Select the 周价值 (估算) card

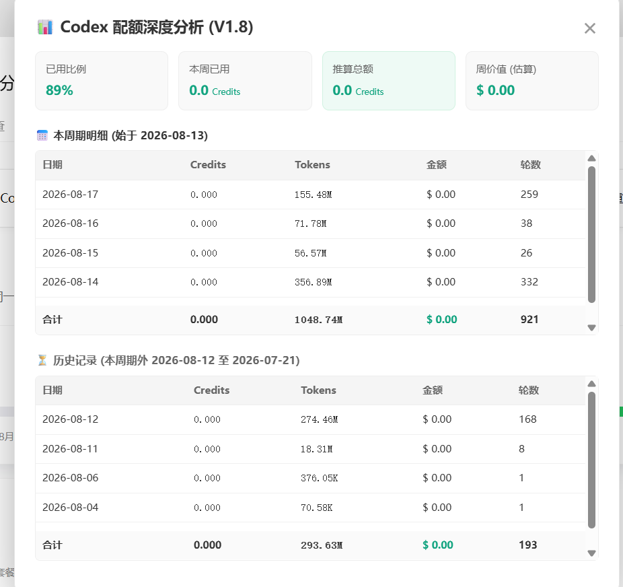point(532,81)
